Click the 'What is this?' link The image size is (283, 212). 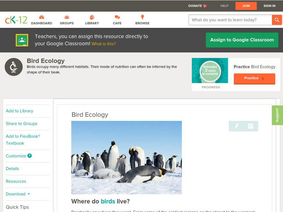click(x=104, y=44)
